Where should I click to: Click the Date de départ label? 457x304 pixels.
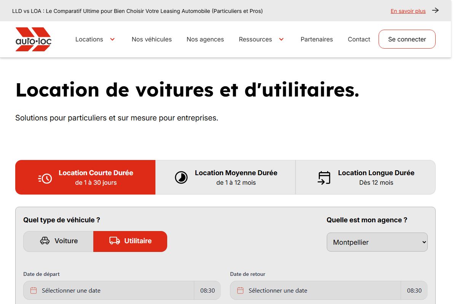tap(42, 274)
